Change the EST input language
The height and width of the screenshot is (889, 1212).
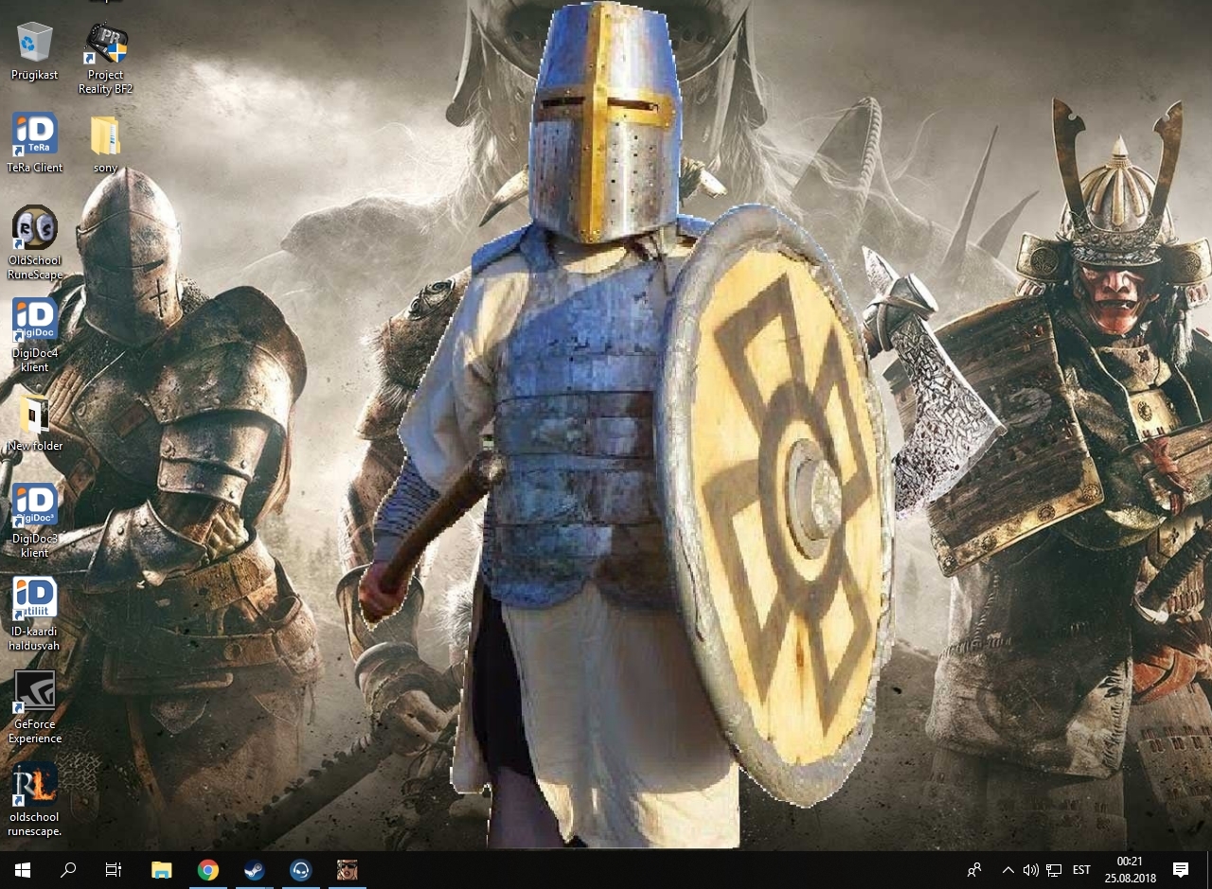point(1081,870)
